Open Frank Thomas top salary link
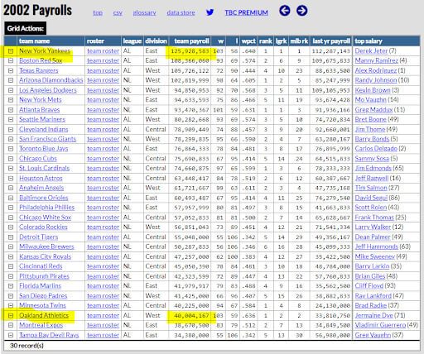The height and width of the screenshot is (354, 424). tap(374, 218)
